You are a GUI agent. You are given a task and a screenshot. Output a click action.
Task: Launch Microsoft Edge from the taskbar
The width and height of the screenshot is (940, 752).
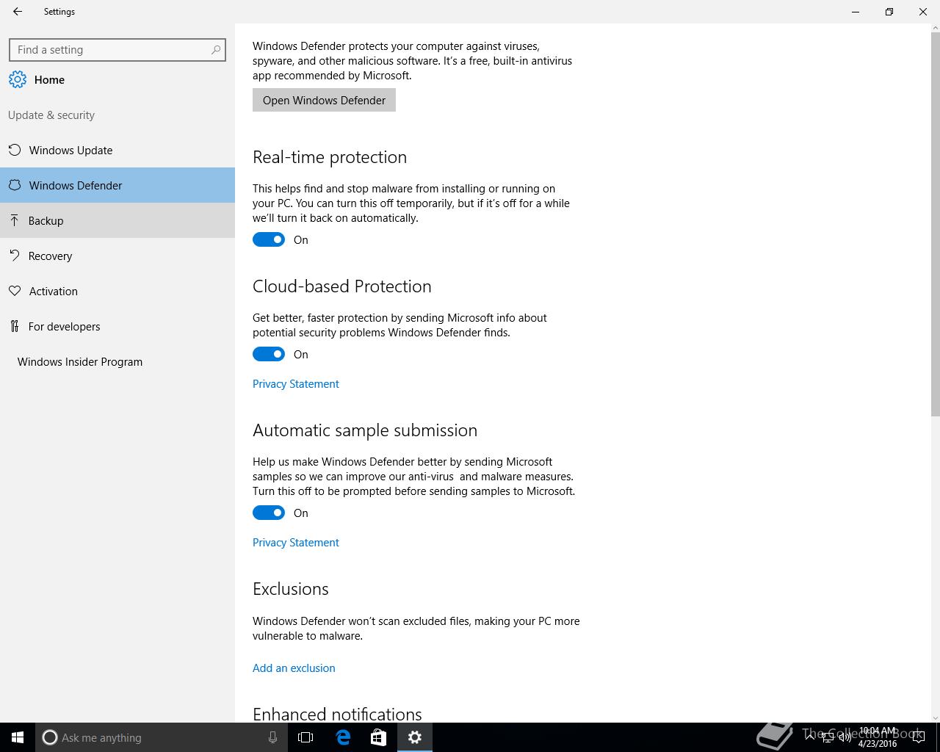tap(342, 737)
